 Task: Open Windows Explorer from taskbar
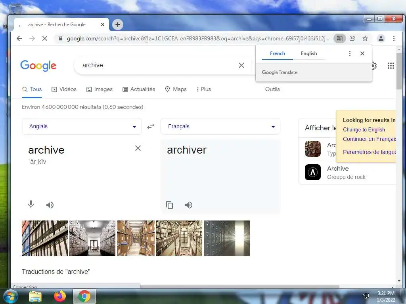pos(35,296)
